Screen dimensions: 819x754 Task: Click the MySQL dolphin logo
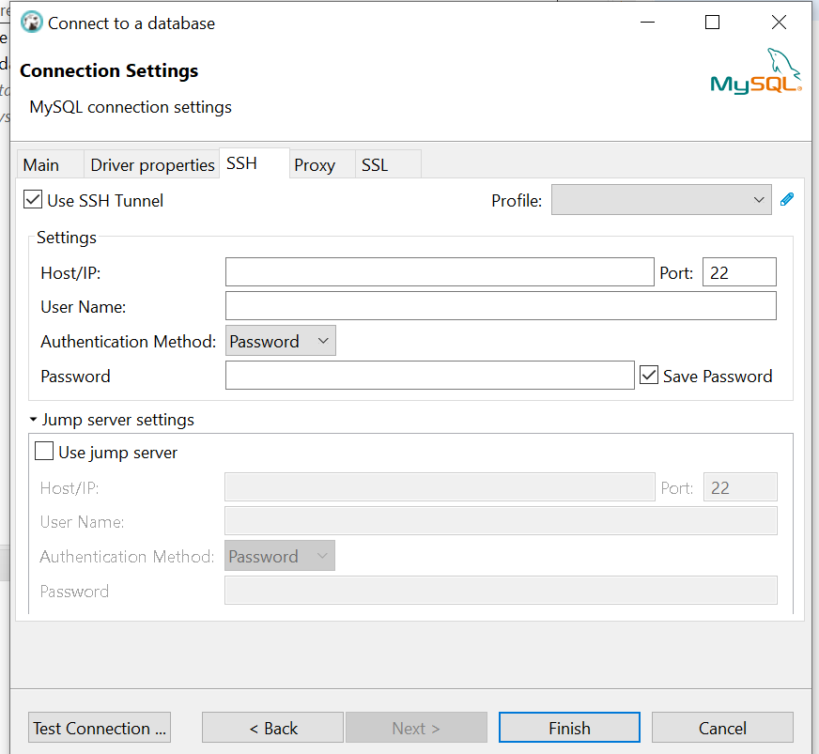tap(756, 71)
